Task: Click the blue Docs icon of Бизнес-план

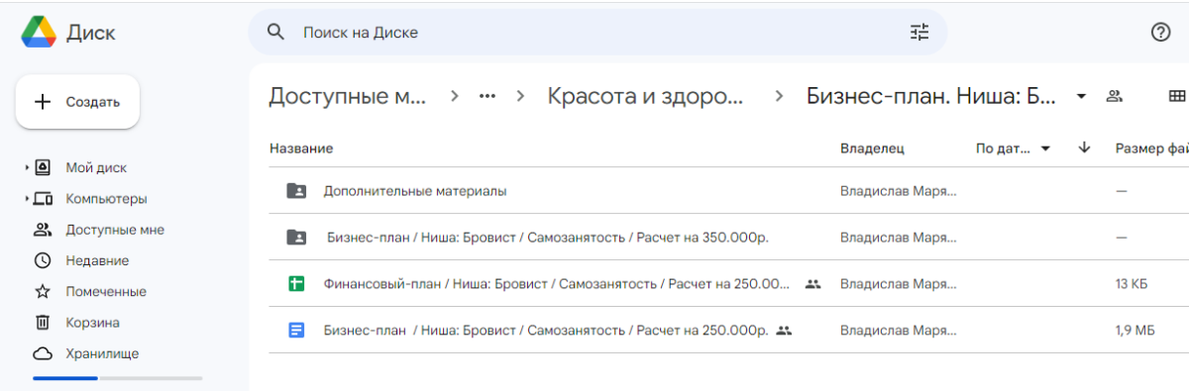Action: [295, 331]
